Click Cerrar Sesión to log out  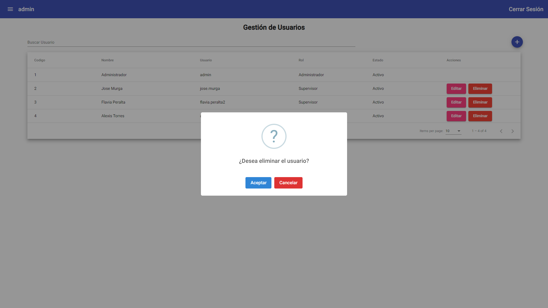[x=526, y=9]
